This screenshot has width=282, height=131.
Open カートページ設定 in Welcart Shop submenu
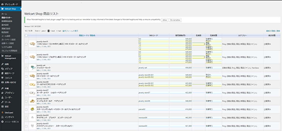9,40
